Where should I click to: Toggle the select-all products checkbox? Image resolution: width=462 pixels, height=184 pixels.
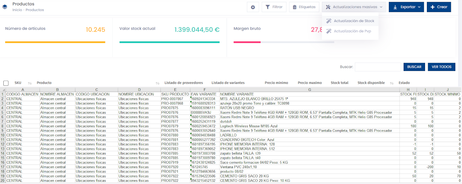tap(6, 83)
